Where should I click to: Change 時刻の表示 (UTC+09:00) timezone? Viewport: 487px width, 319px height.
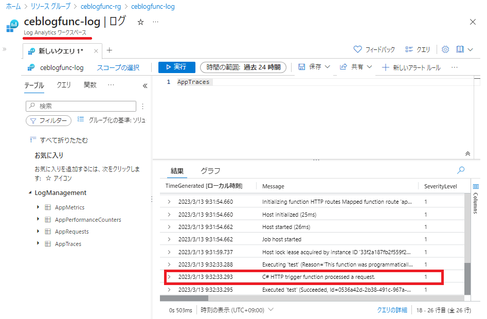click(237, 310)
